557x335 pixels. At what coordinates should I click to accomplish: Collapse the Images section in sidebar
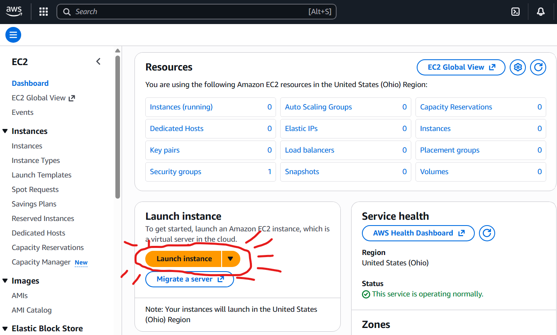click(5, 281)
